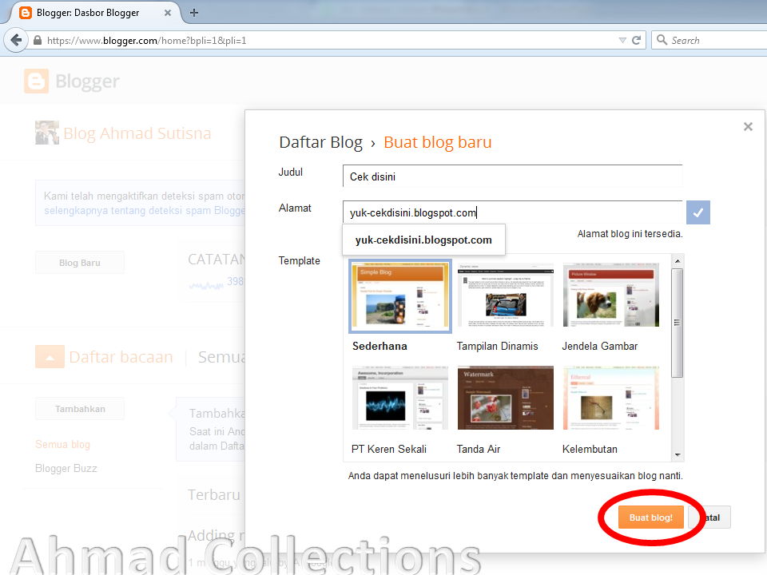767x575 pixels.
Task: Open the URL history dropdown arrow
Action: coord(622,40)
